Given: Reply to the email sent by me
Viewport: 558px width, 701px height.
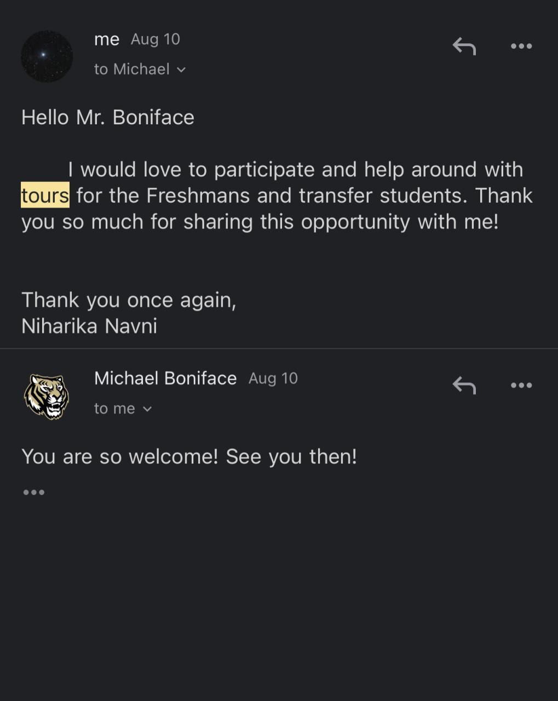Looking at the screenshot, I should click(x=464, y=47).
